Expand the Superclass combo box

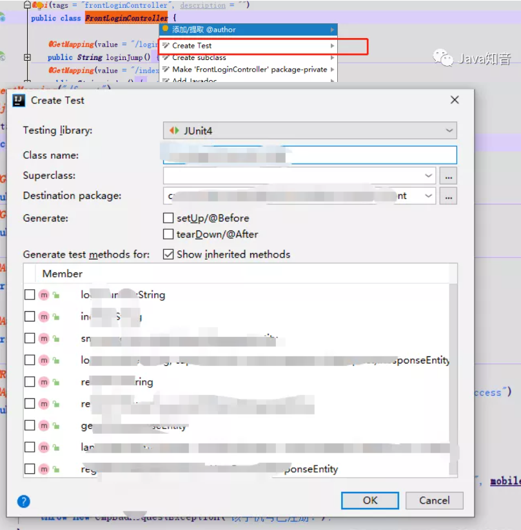pos(428,176)
